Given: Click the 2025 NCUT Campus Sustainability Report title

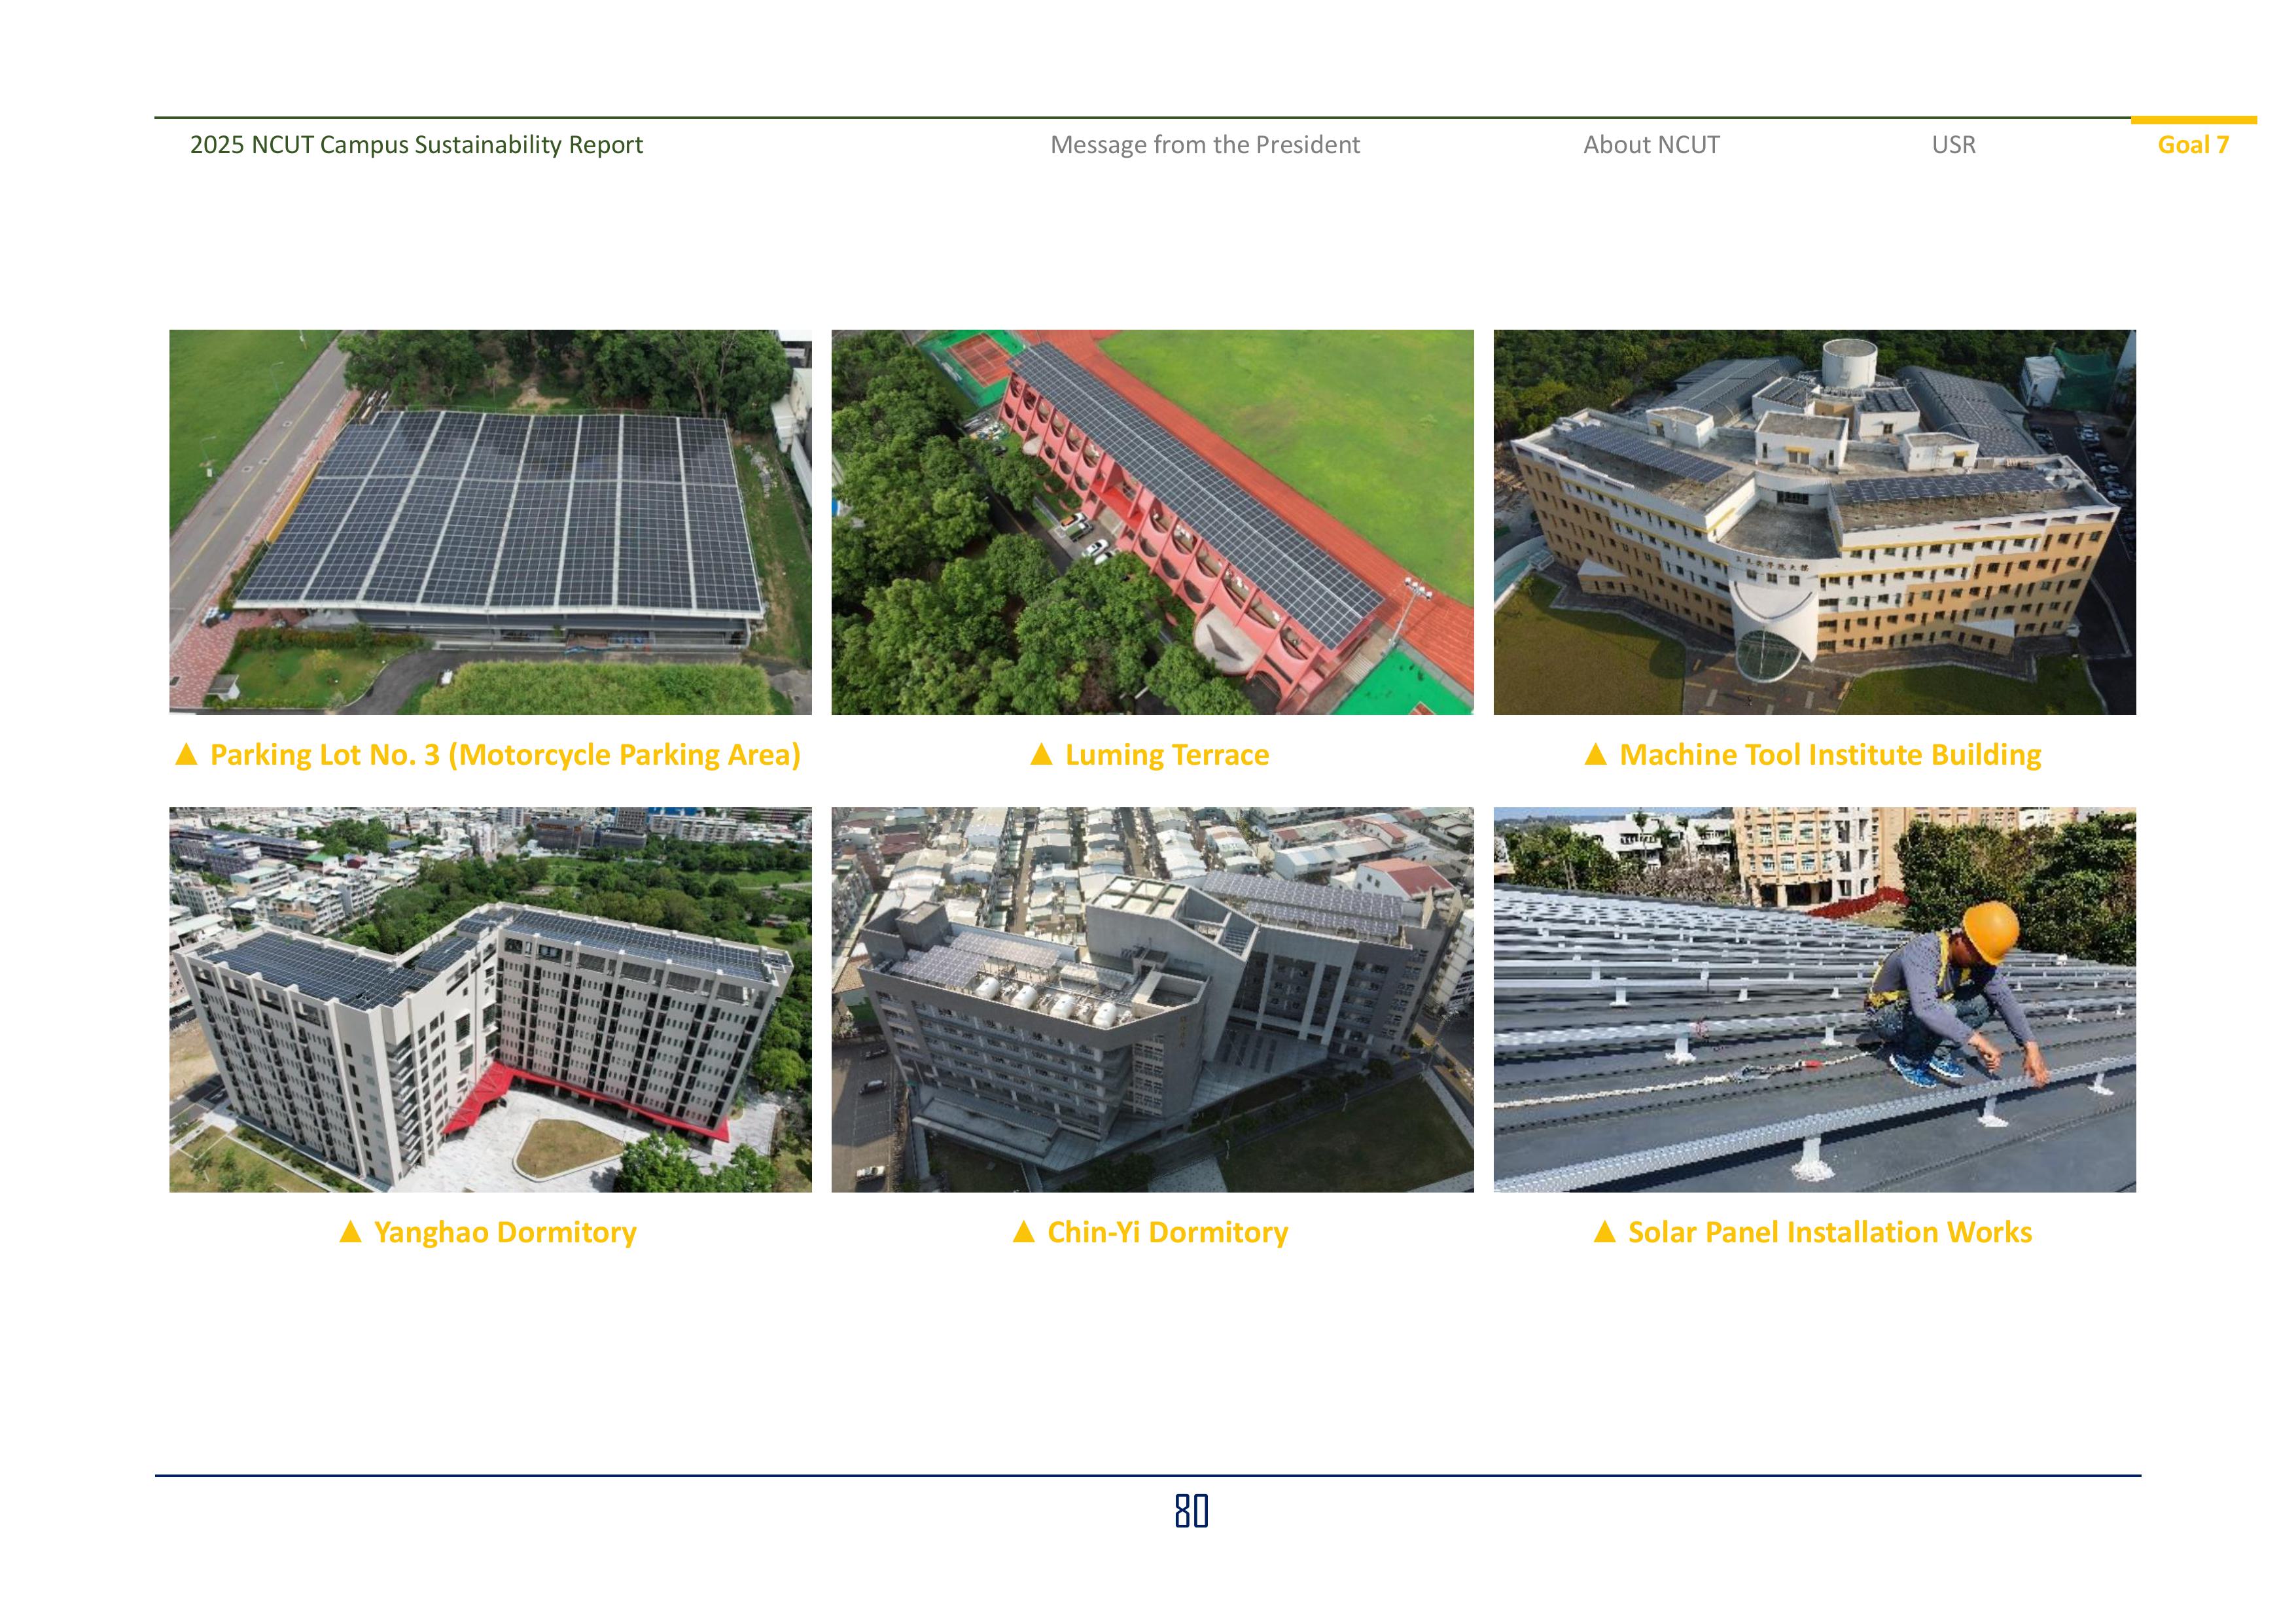Looking at the screenshot, I should point(416,145).
